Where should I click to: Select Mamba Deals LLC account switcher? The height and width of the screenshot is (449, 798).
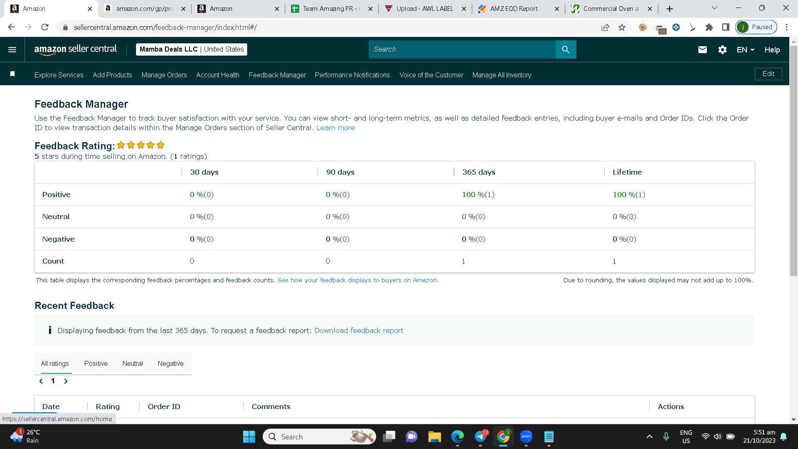click(192, 49)
